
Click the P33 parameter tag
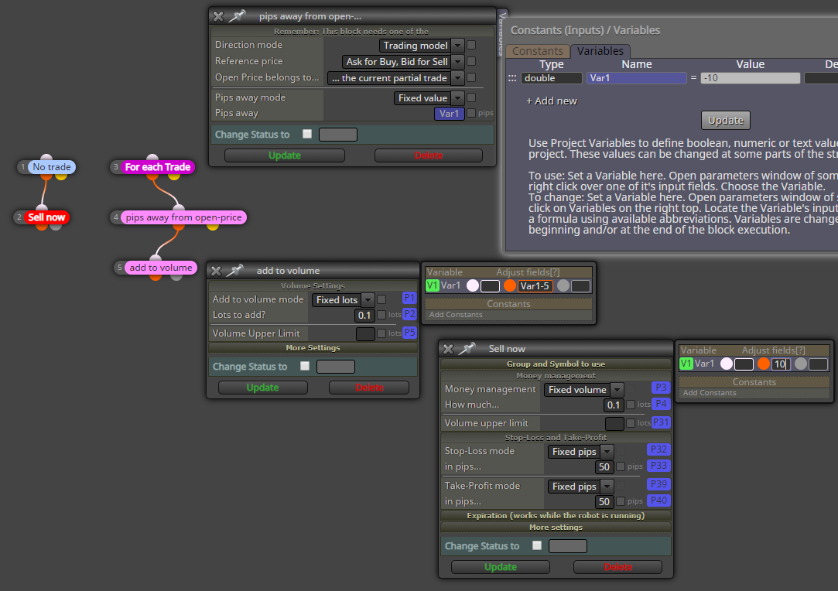pyautogui.click(x=658, y=466)
